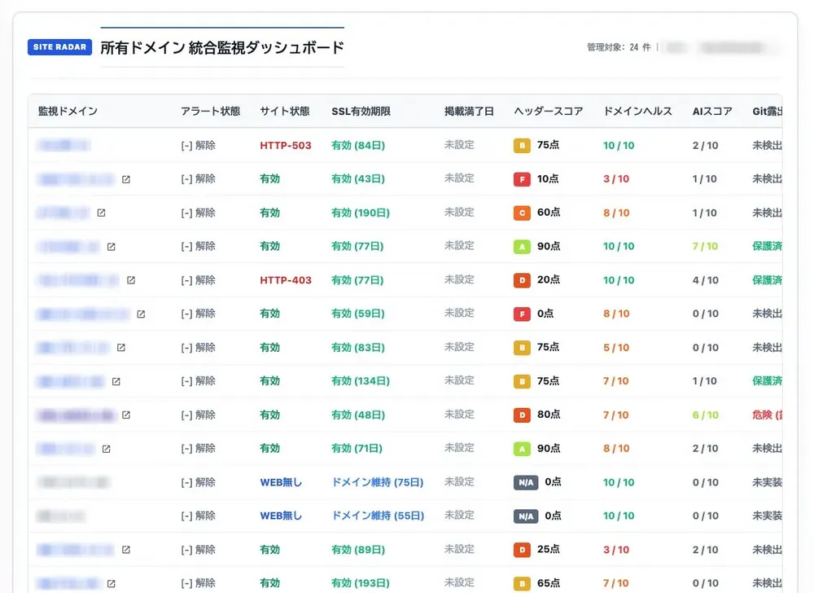Click the B grade badge in the HTTP-503 row
Image resolution: width=814 pixels, height=593 pixels.
click(x=522, y=145)
